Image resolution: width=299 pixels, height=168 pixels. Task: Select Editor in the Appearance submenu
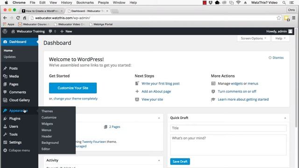point(46,149)
